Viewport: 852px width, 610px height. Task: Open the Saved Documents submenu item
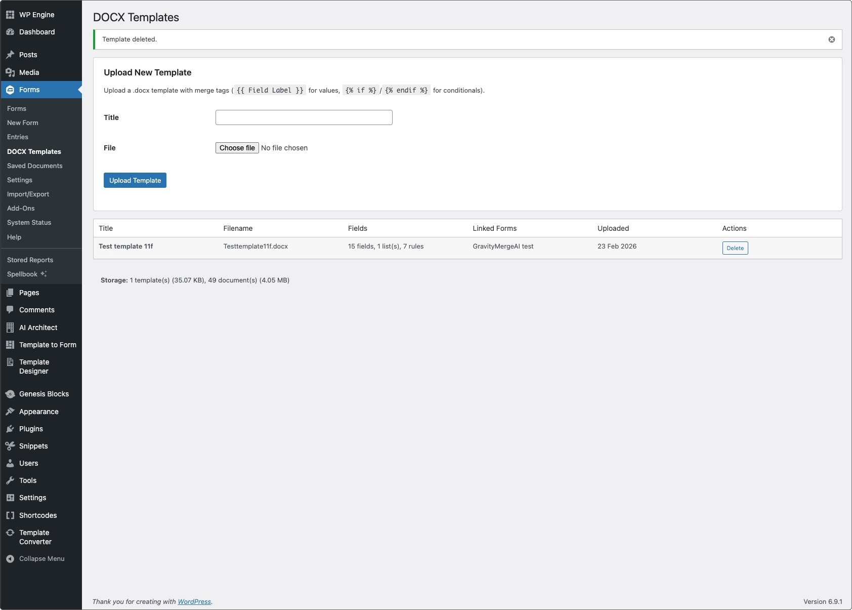pyautogui.click(x=35, y=166)
